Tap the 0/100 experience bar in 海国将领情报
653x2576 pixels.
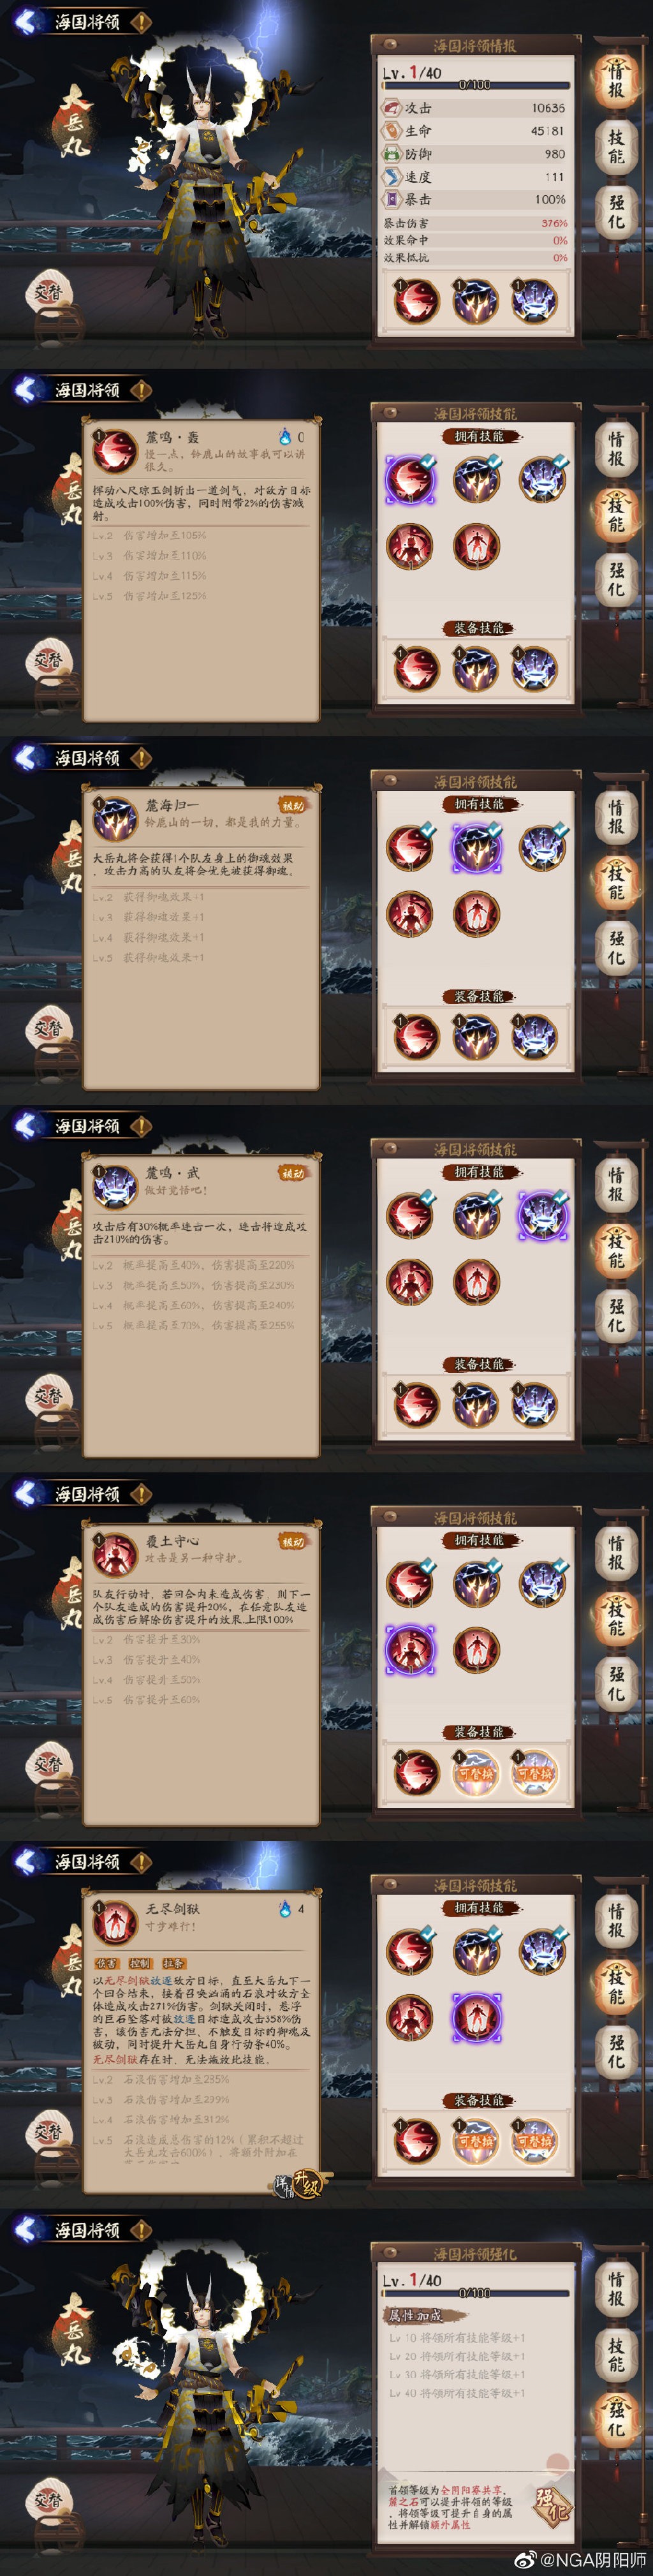(x=475, y=85)
